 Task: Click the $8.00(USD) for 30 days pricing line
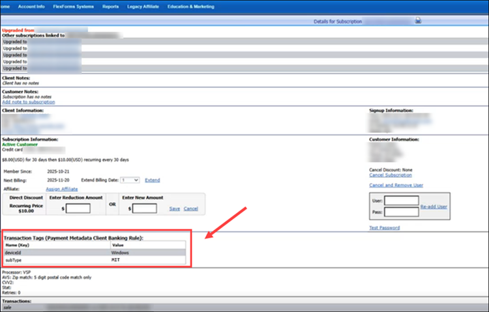tap(65, 160)
